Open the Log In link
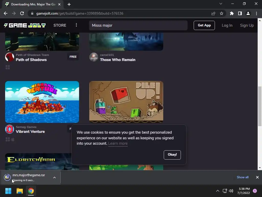The image size is (262, 197). [227, 25]
